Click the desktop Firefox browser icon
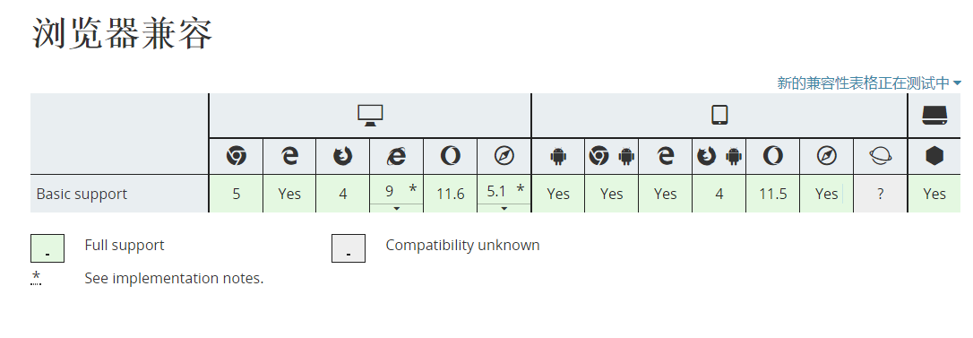The image size is (973, 338). (x=342, y=156)
